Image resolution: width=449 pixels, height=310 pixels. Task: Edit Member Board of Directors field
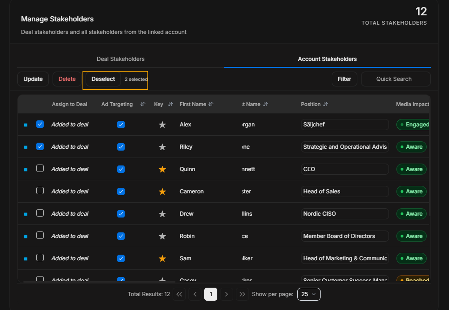point(345,236)
